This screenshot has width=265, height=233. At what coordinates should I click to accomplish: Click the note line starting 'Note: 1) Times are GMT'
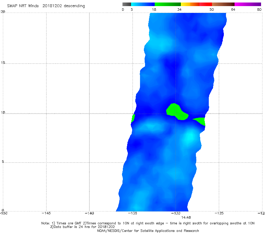point(148,223)
